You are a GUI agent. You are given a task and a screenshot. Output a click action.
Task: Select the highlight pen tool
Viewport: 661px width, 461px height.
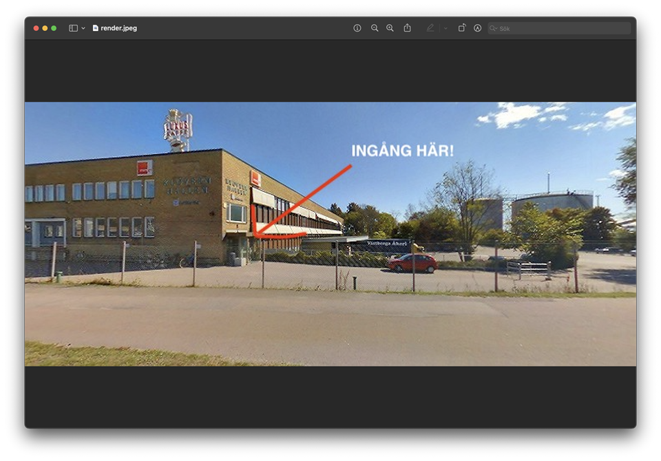430,28
